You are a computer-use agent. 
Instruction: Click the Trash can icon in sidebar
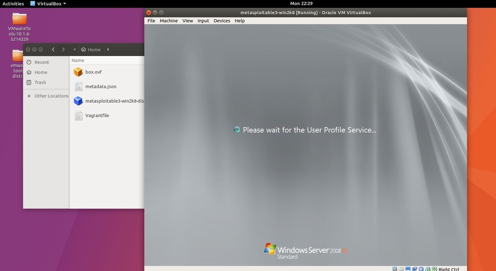click(29, 82)
